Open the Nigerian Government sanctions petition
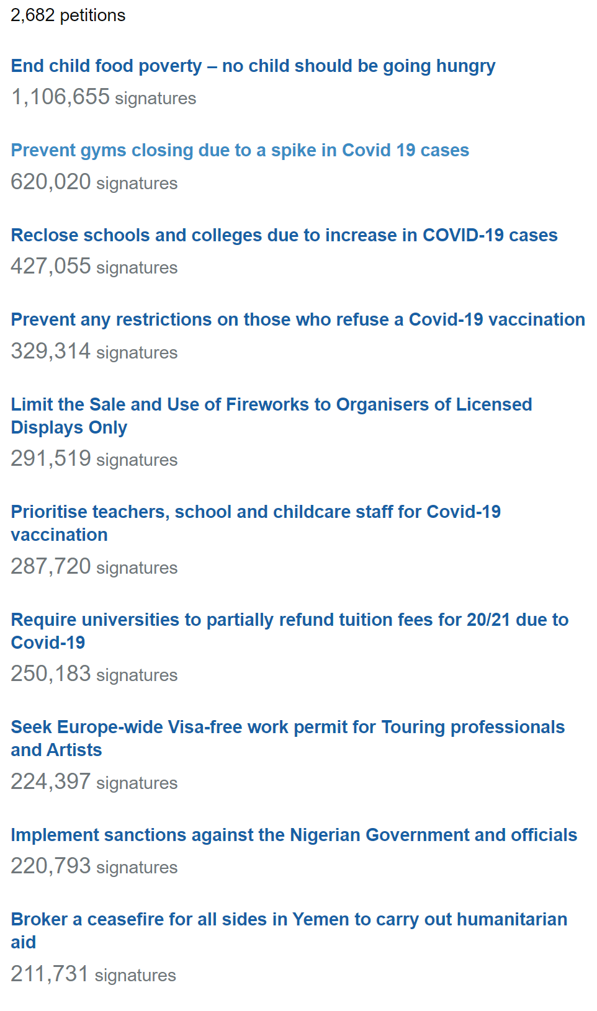597x1011 pixels. point(294,835)
